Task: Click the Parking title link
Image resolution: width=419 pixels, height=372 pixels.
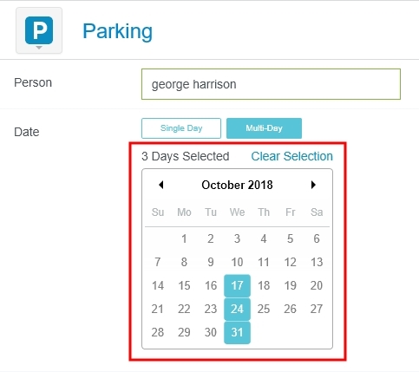Action: (117, 31)
